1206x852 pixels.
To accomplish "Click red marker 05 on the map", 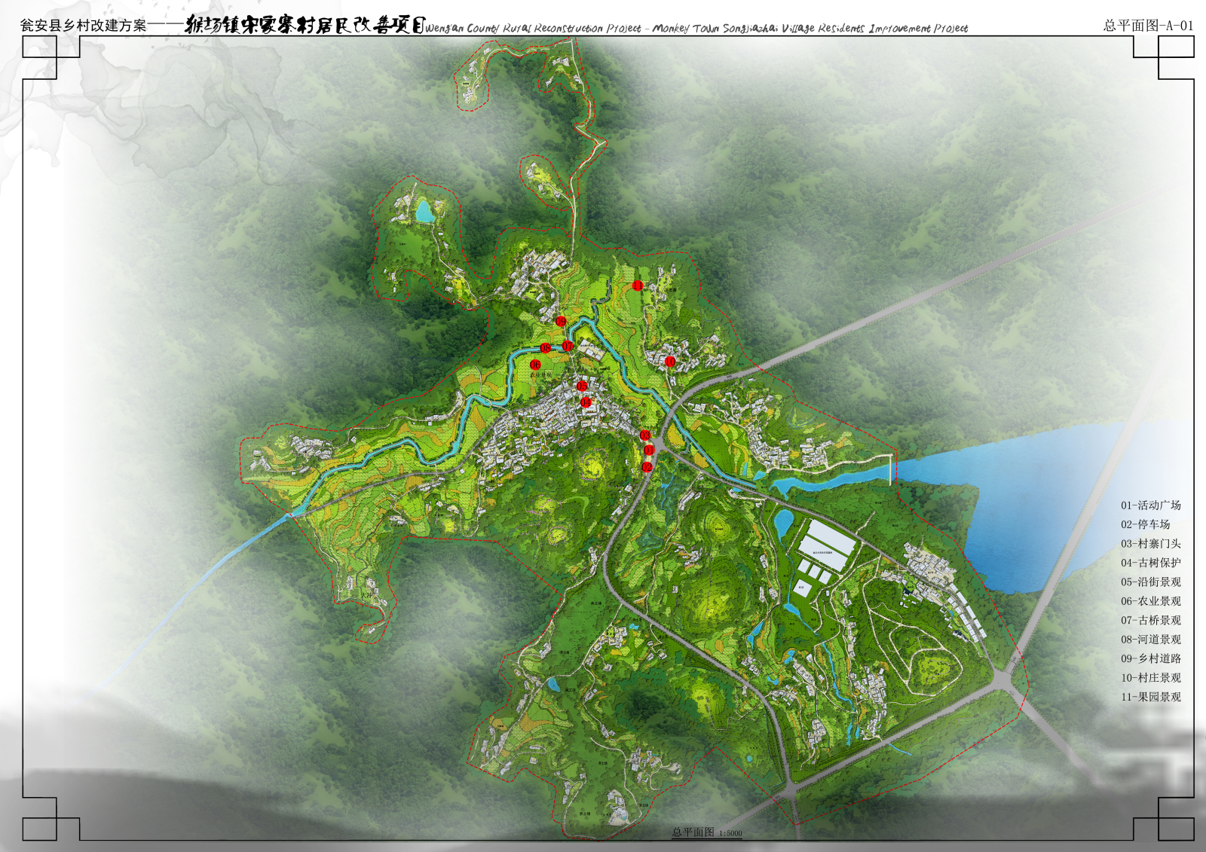I will coord(583,386).
